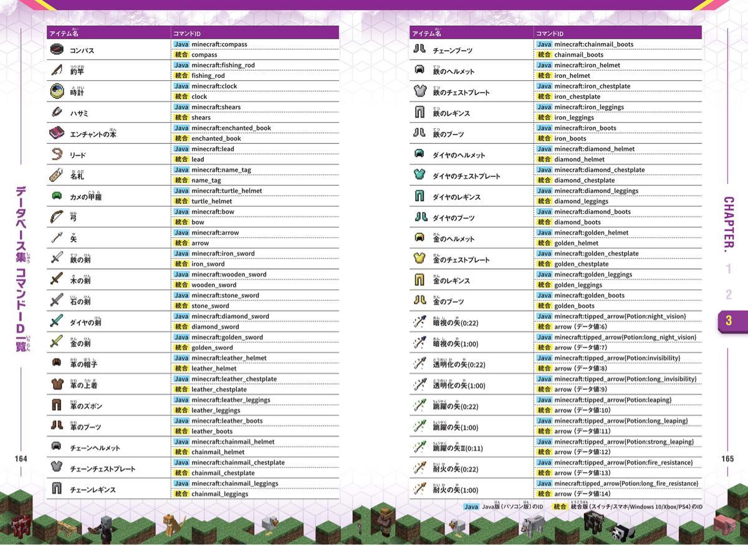The height and width of the screenshot is (545, 748).
Task: Click the iron leggings (鉄のレギンス) icon
Action: 419,112
